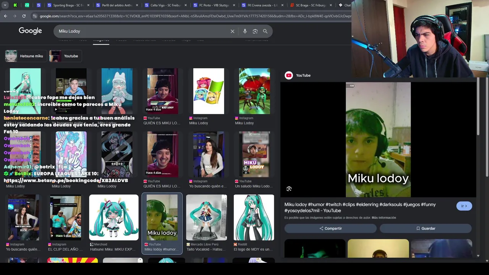
Task: Open the Merchoid Hatsune Miku figure image
Action: (x=114, y=217)
